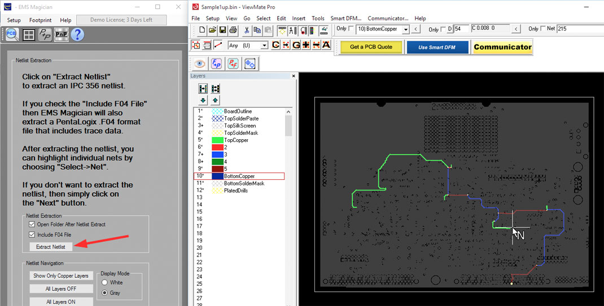The image size is (604, 306).
Task: Click the move layer up arrow in Layers panel
Action: pos(215,100)
